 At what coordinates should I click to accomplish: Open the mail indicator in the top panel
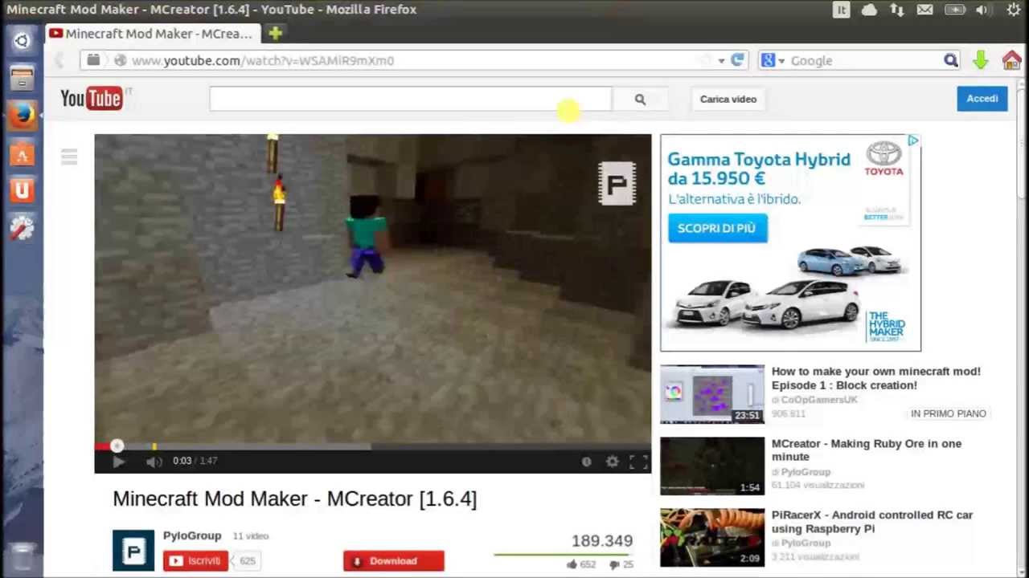tap(925, 10)
